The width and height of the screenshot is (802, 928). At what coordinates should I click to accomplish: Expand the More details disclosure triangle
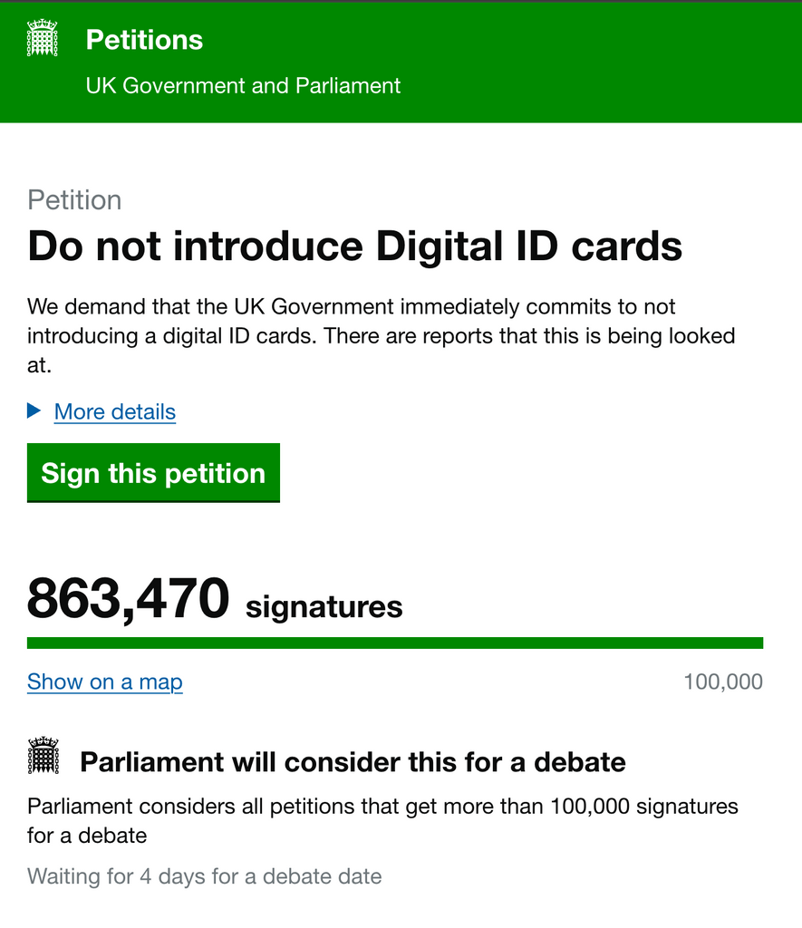pyautogui.click(x=34, y=411)
